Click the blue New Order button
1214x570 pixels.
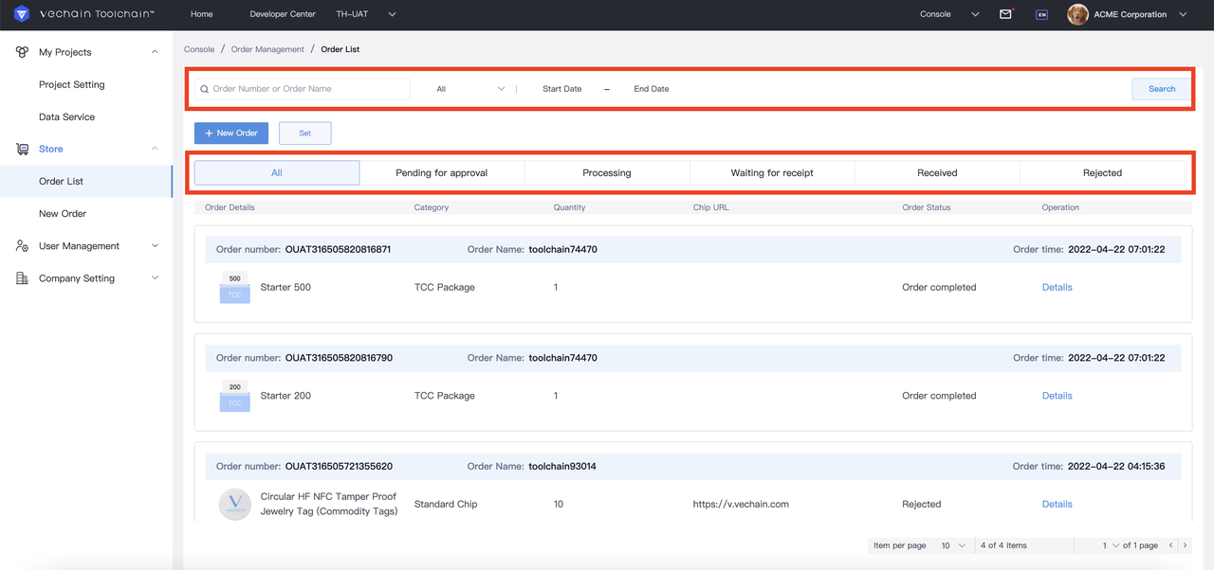click(231, 134)
